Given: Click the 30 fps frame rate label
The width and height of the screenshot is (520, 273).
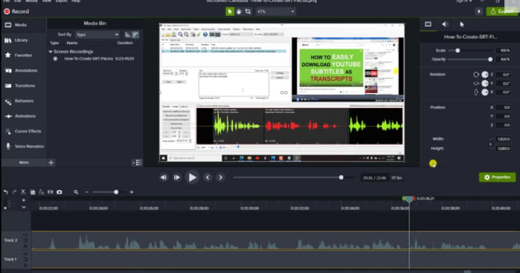Looking at the screenshot, I should tap(396, 178).
